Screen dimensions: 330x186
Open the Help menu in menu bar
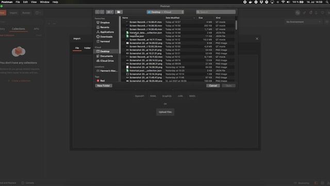pos(55,2)
